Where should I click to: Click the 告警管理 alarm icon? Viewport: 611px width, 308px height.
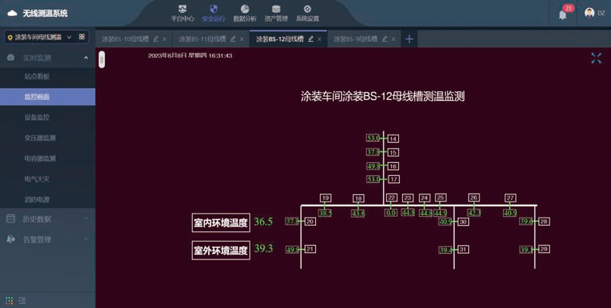[x=11, y=239]
